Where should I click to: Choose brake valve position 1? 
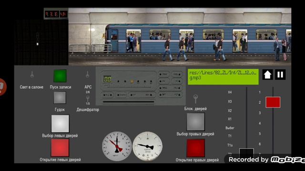click(x=260, y=92)
